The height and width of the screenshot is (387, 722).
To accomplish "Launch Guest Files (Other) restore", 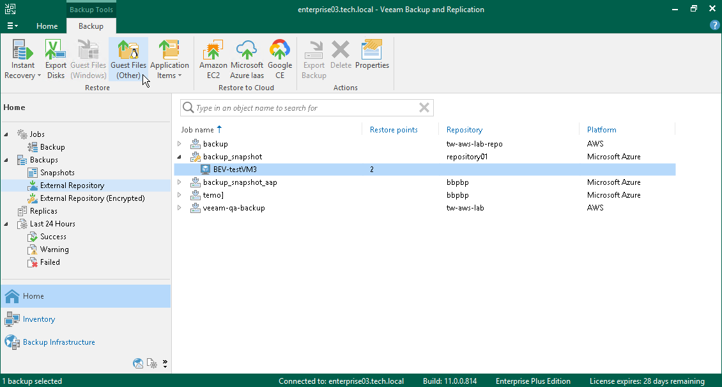I will [128, 60].
